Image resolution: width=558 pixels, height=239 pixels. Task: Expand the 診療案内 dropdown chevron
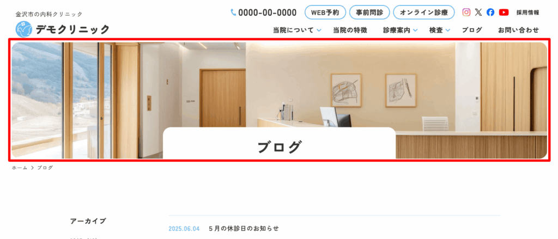415,30
